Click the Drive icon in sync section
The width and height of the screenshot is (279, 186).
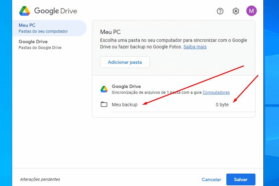coord(104,89)
